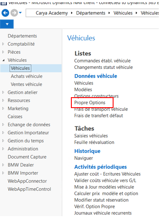The image size is (164, 224).
Task: Click the Activités périodiques heading
Action: [100, 167]
